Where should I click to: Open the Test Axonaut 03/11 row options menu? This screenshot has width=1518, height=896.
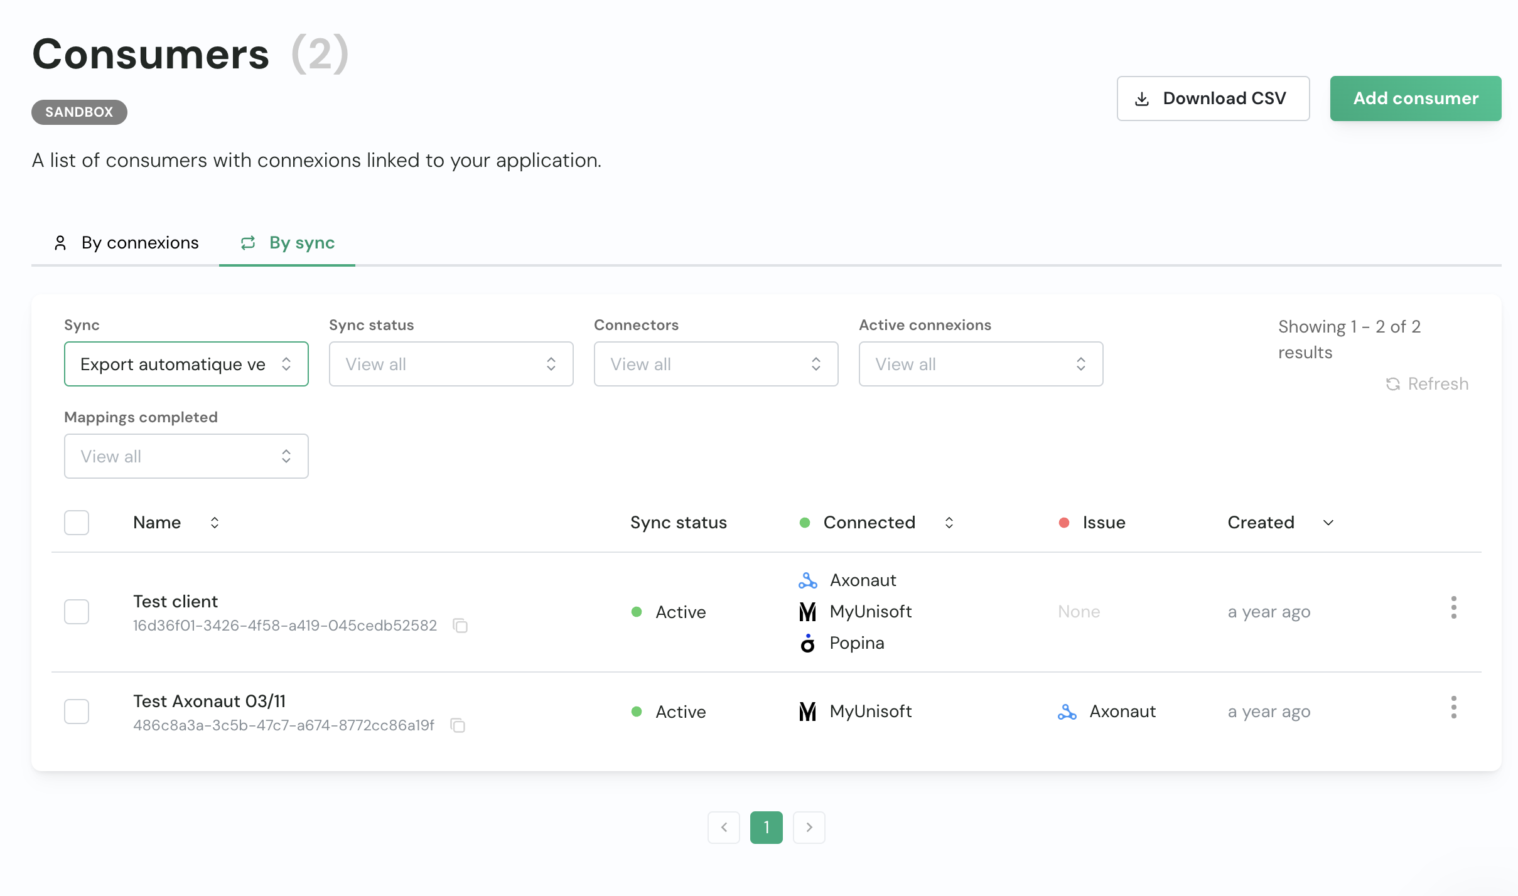[1453, 707]
